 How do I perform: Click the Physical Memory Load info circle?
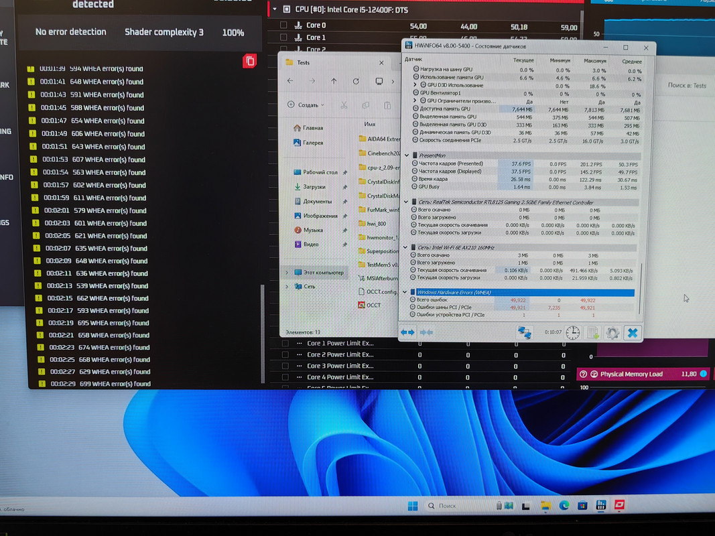coord(704,374)
